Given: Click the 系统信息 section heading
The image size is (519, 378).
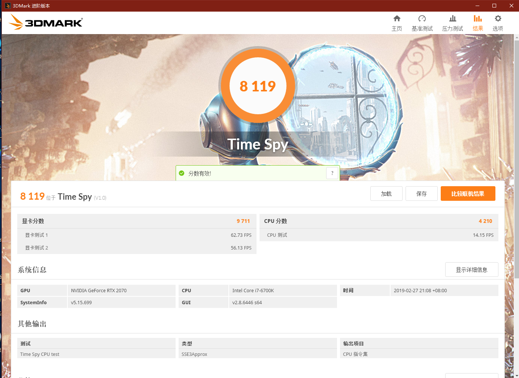Looking at the screenshot, I should [32, 270].
